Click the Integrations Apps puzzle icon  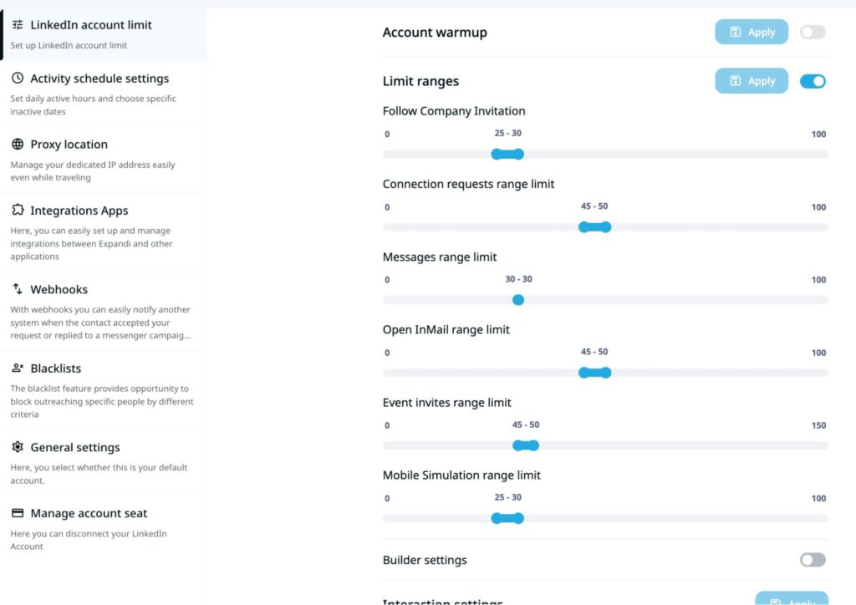[x=18, y=211]
